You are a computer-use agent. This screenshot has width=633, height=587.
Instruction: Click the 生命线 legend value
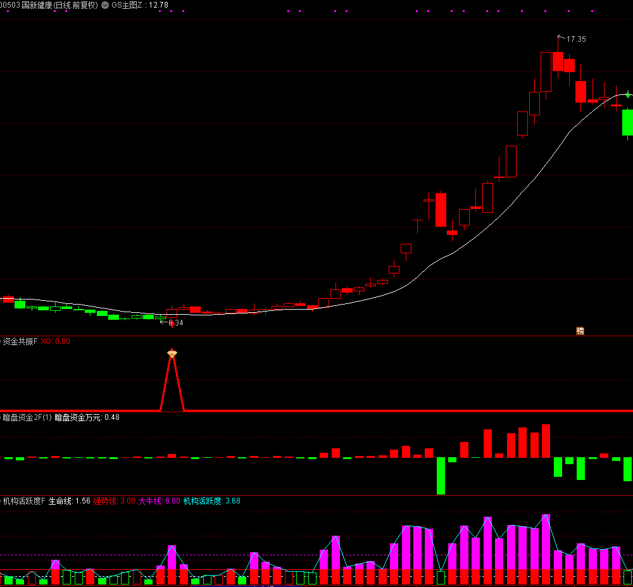coord(69,501)
